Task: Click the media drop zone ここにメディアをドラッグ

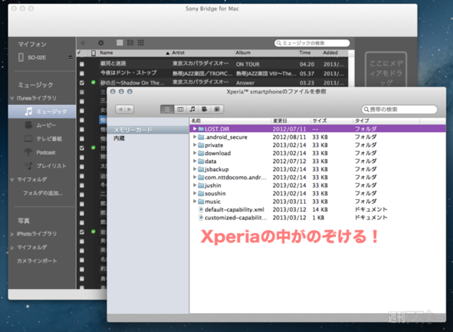Action: point(386,71)
